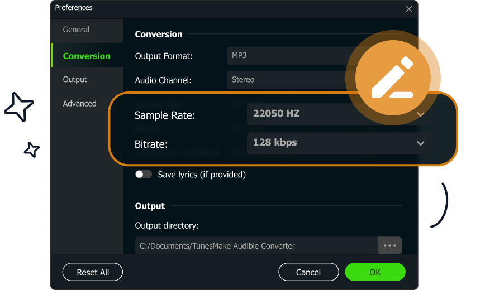Click the bold 'Conversion' section heading
Screen dimensions: 485x290
click(158, 34)
